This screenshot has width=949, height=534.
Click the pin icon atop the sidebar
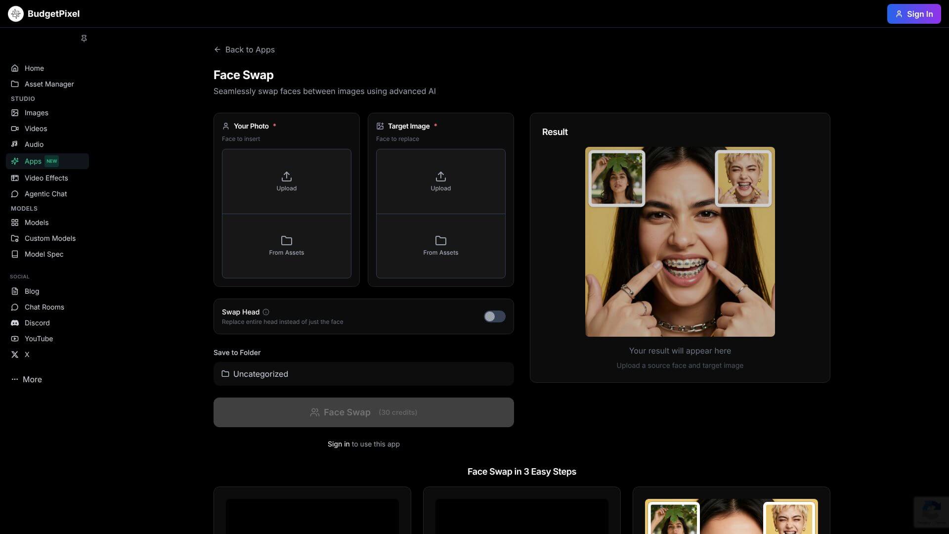point(84,38)
